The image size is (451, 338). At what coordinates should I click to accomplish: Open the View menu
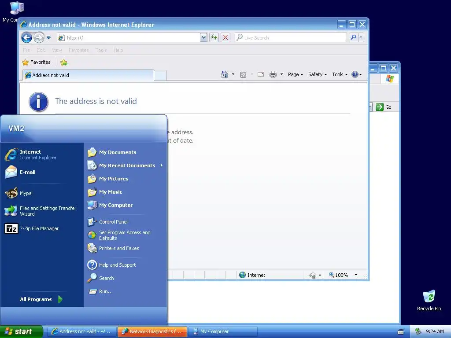pyautogui.click(x=57, y=50)
